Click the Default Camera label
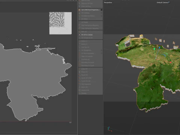Image resolution: width=180 pixels, height=135 pixels. pos(163,2)
